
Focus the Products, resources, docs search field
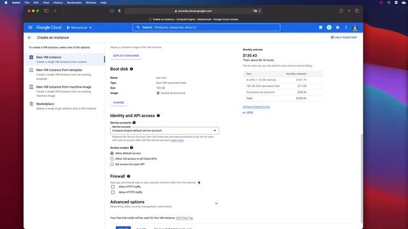[x=206, y=27]
